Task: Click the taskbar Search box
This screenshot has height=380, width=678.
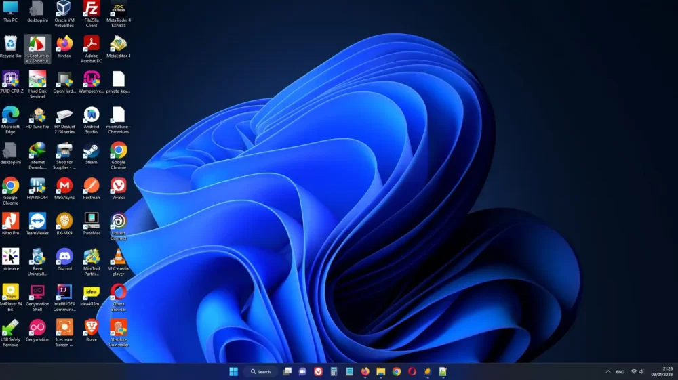Action: coord(261,371)
